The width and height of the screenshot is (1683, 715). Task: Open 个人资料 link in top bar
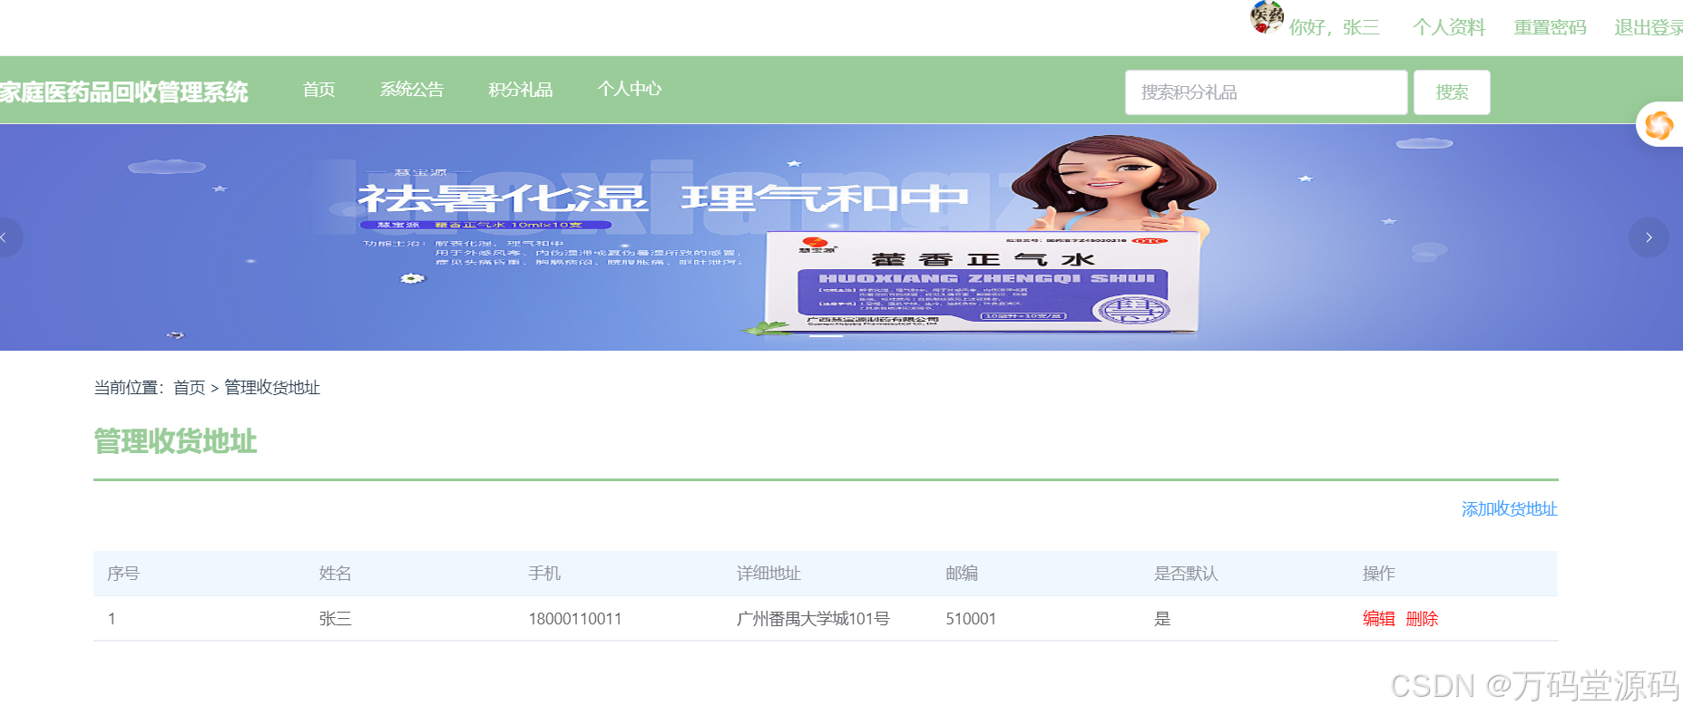click(1449, 27)
